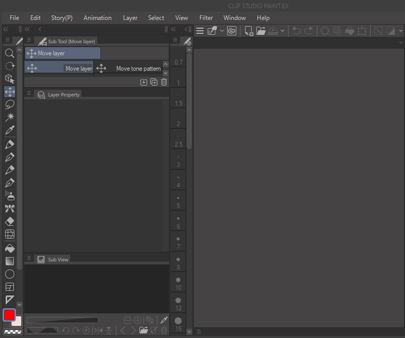Click the red main color swatch

[x=9, y=315]
